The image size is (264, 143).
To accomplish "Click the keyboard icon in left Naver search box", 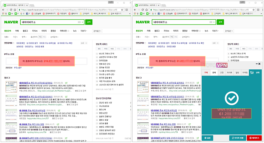I will coord(79,22).
